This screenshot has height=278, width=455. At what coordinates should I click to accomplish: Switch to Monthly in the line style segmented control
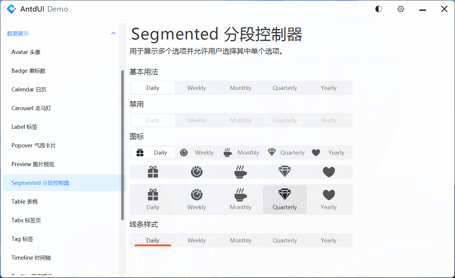(x=241, y=240)
